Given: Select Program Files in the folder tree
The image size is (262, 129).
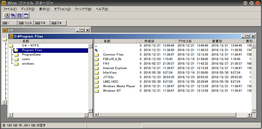Looking at the screenshot, I should [32, 50].
